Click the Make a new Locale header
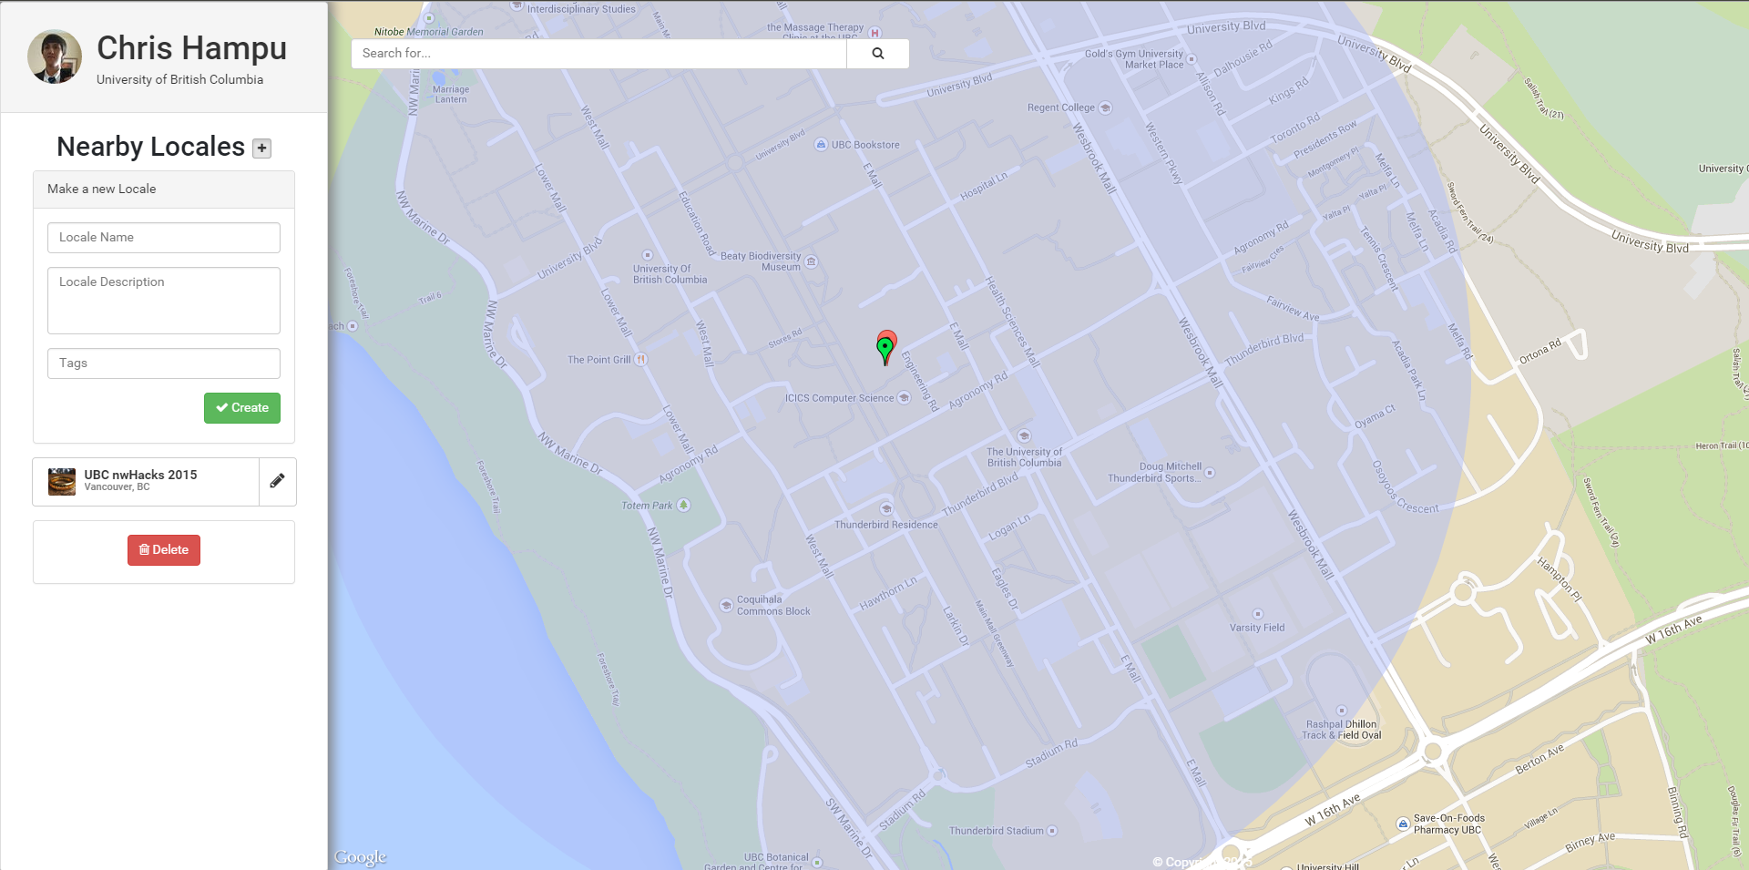This screenshot has height=870, width=1749. tap(164, 189)
